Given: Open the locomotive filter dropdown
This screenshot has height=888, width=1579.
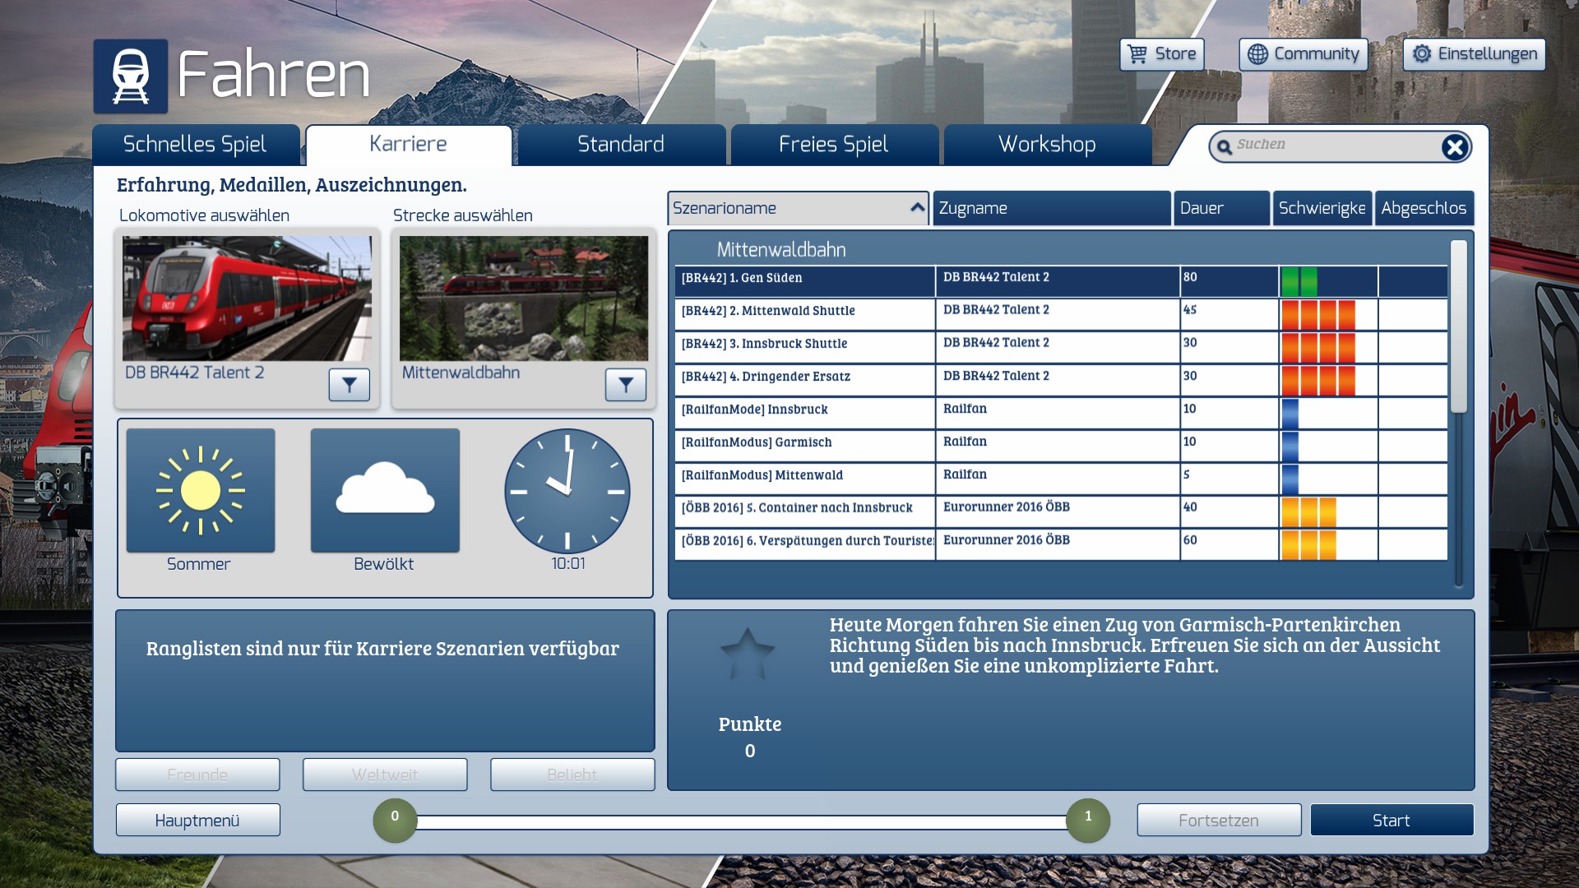Looking at the screenshot, I should click(350, 385).
